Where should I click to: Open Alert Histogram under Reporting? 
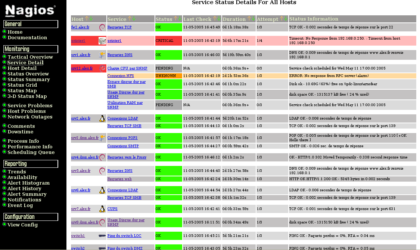pyautogui.click(x=29, y=183)
